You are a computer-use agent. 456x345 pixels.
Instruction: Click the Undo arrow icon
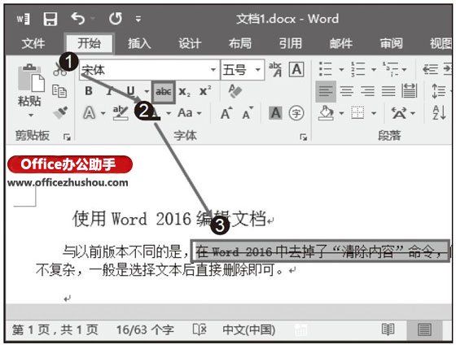[x=78, y=19]
